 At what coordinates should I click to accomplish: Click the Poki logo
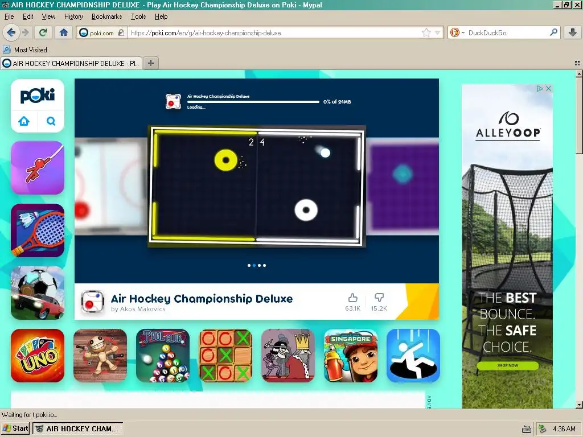click(38, 96)
